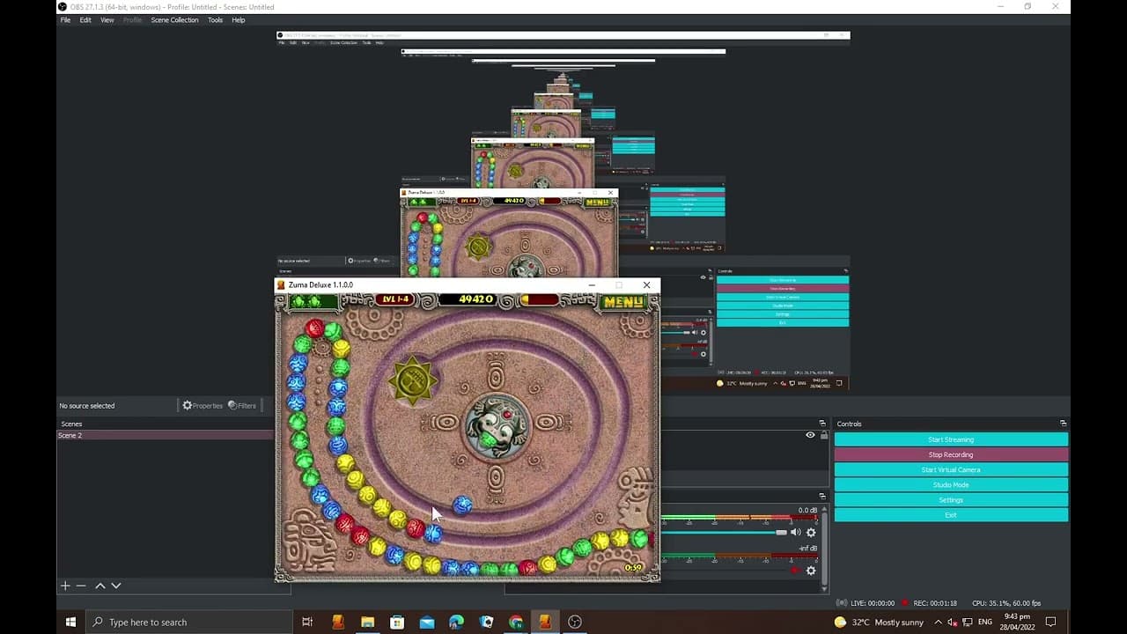This screenshot has height=634, width=1127.
Task: Open Microsoft Edge from the taskbar
Action: [x=456, y=622]
